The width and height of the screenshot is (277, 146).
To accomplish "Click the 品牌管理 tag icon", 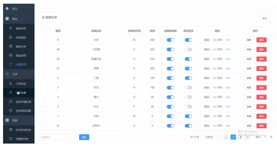I will [11, 65].
